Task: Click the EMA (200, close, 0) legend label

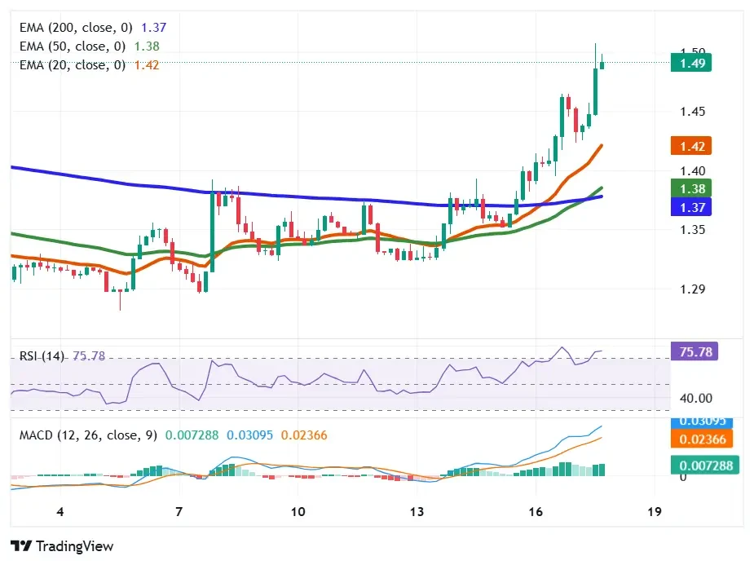Action: [76, 28]
